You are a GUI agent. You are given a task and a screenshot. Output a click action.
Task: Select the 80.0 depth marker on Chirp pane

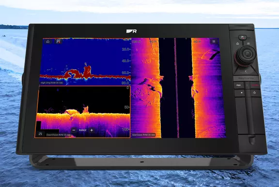click(125, 83)
